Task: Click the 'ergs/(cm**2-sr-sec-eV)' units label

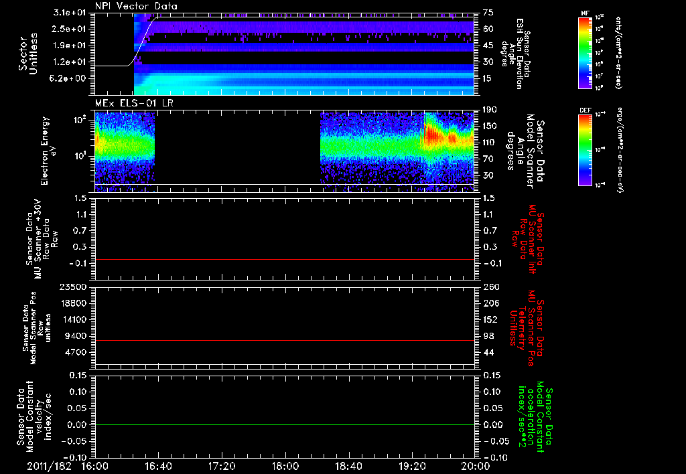Action: tap(620, 150)
